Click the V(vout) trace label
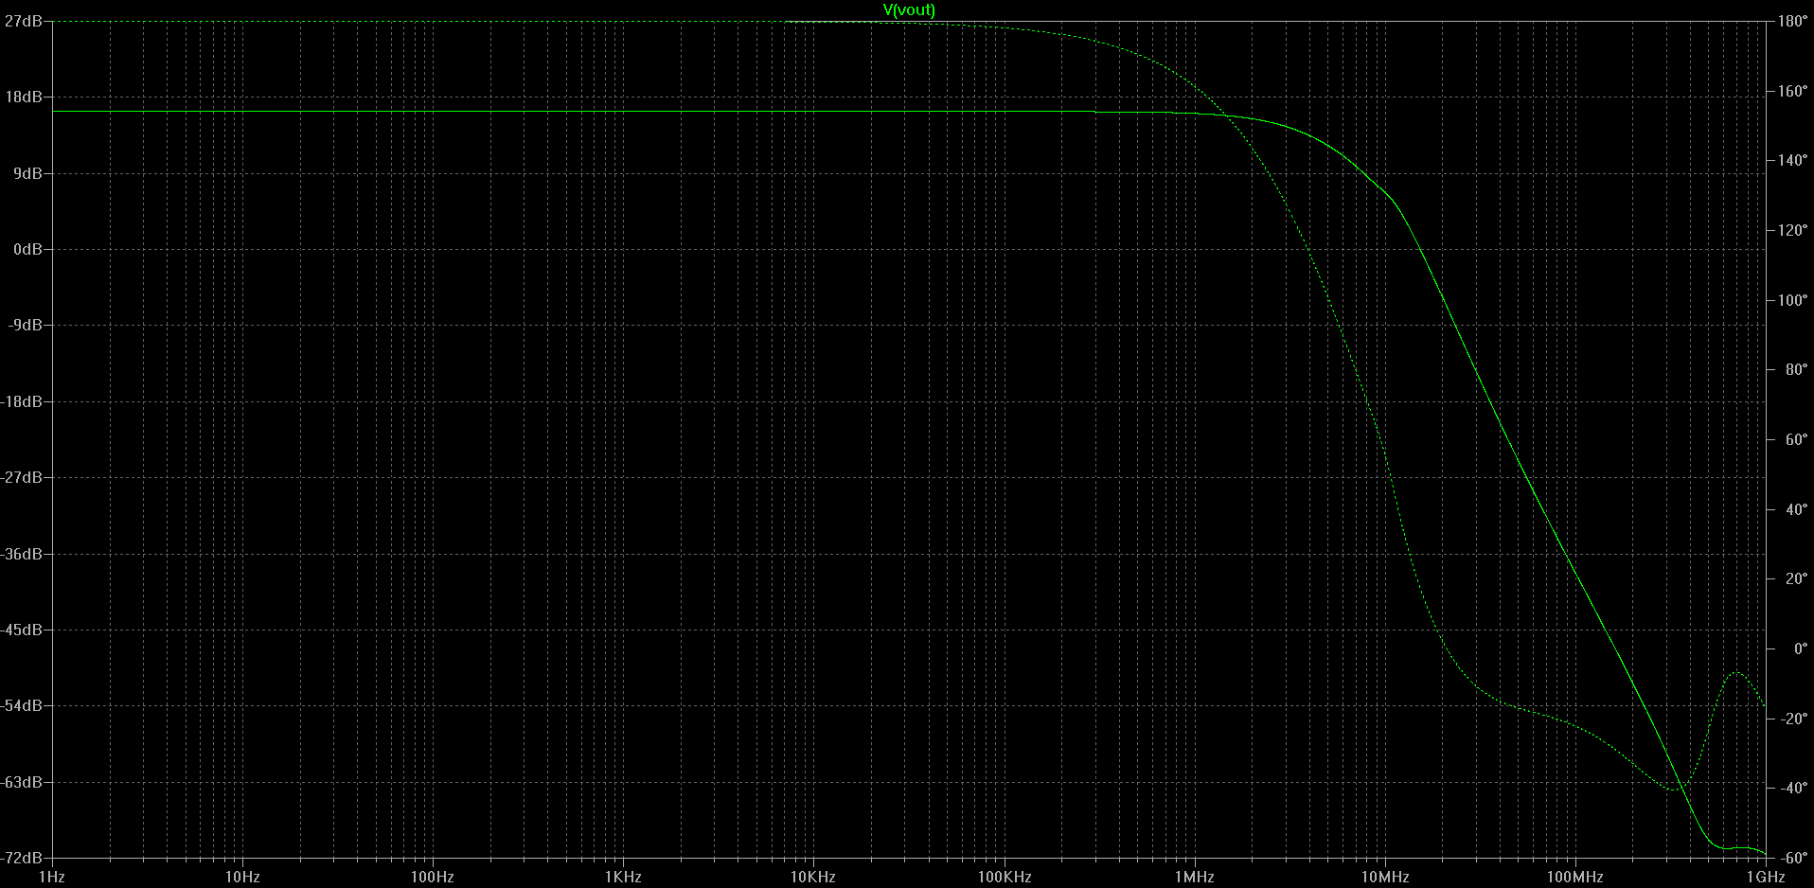 click(x=909, y=10)
